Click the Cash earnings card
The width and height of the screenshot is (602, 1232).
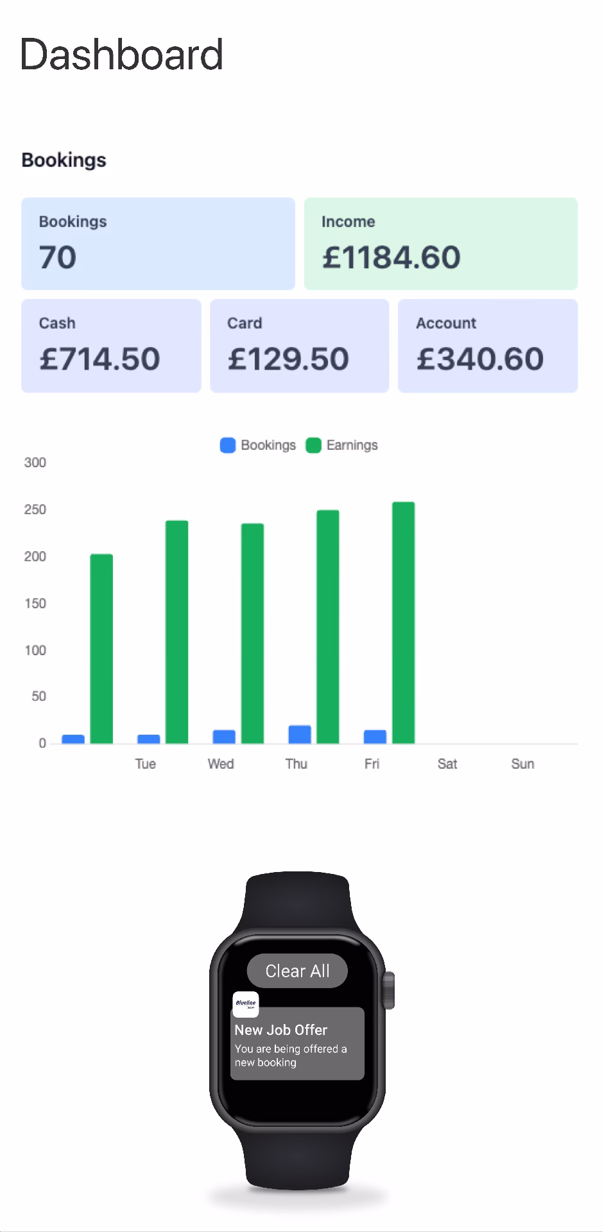pos(111,345)
